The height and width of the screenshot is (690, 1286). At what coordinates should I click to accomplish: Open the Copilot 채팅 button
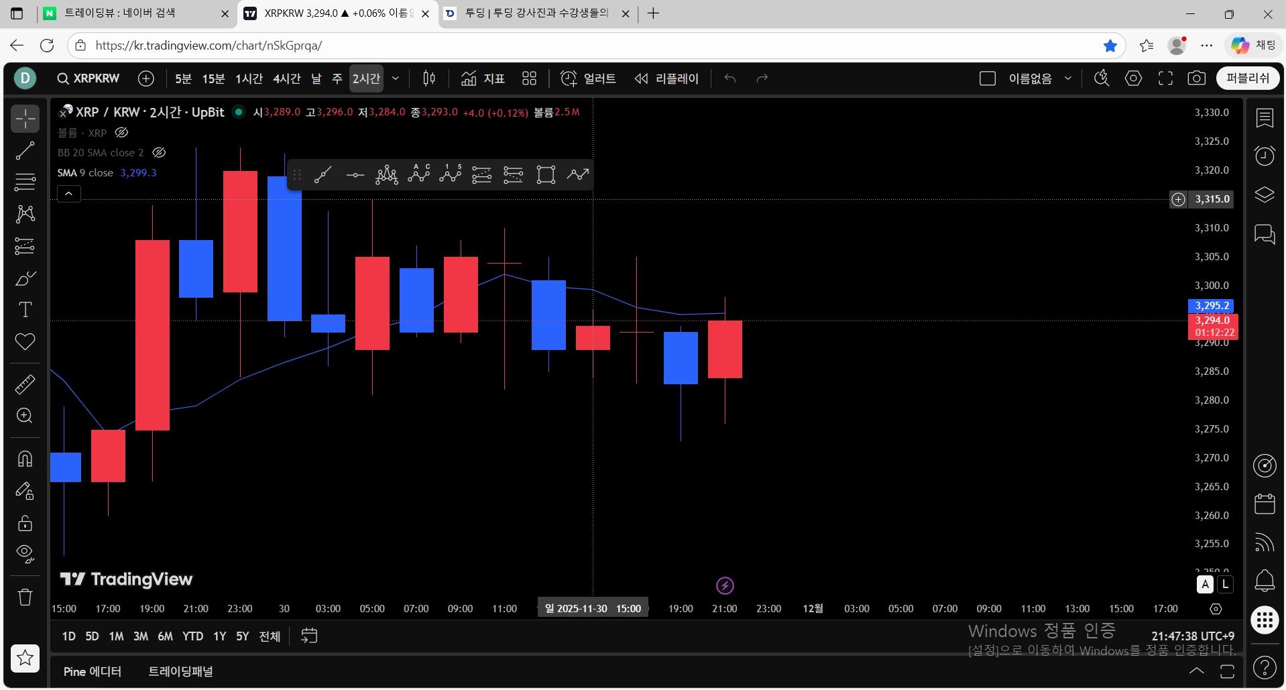(x=1254, y=46)
